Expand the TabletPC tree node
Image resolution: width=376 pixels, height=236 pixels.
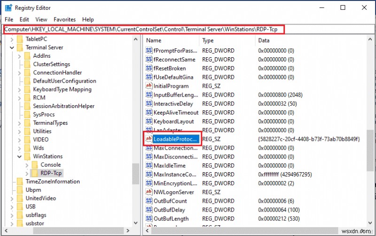(12, 39)
